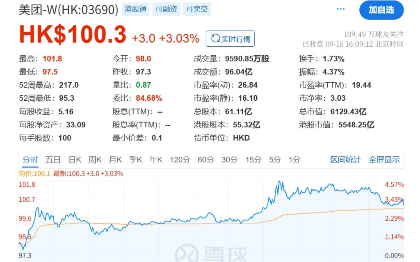This screenshot has width=420, height=262.
Task: Click the 可融资 tag
Action: (x=167, y=9)
